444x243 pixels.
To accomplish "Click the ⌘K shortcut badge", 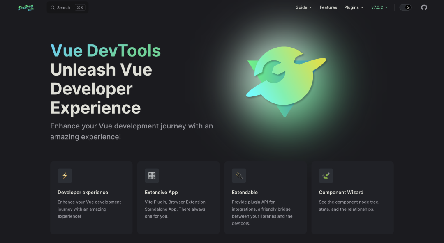I will click(80, 7).
